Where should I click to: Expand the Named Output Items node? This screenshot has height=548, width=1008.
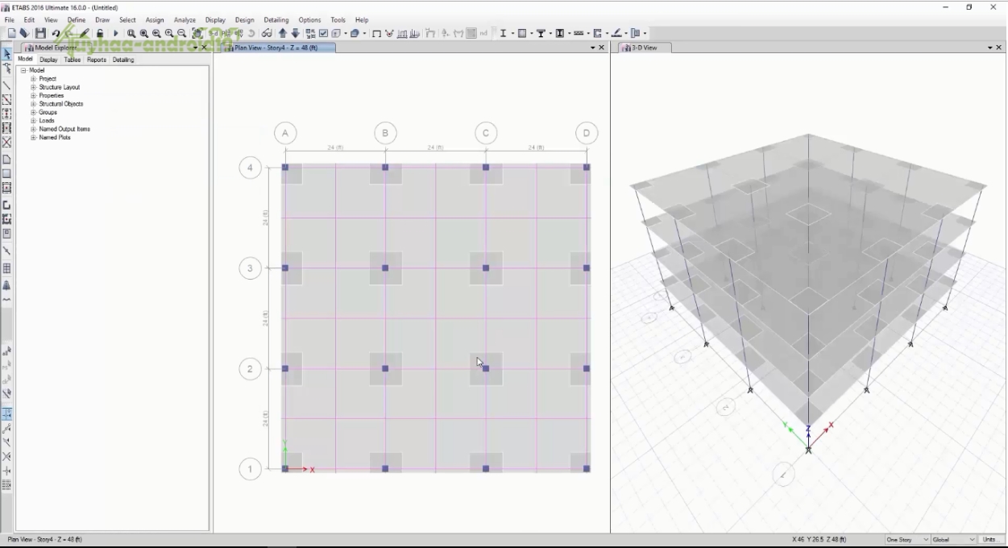(x=33, y=129)
